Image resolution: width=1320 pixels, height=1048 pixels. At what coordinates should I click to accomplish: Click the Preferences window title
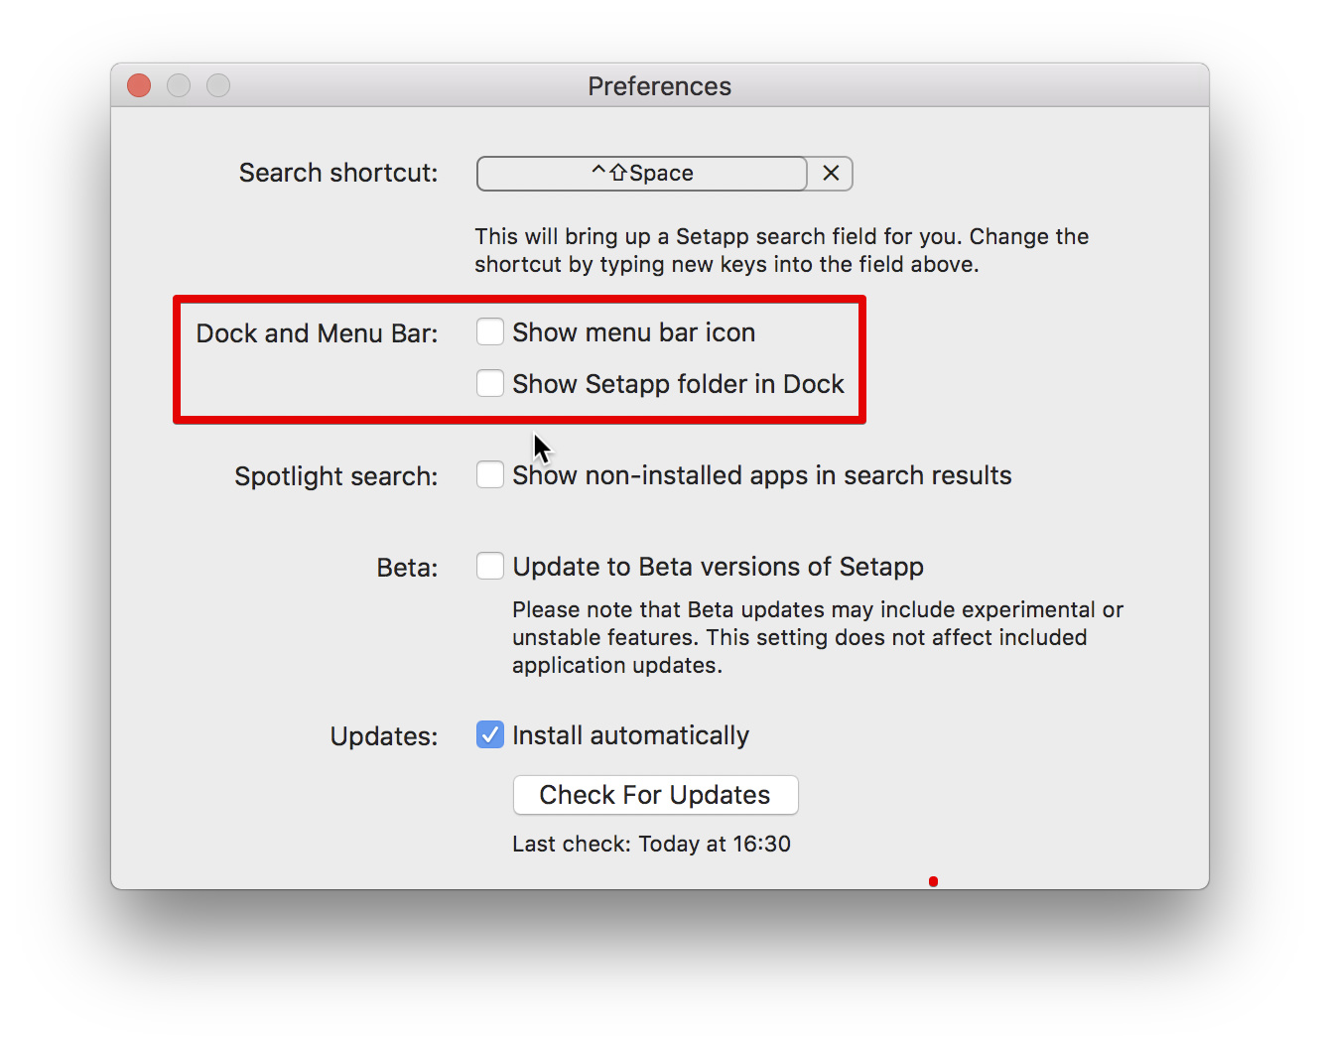tap(659, 86)
